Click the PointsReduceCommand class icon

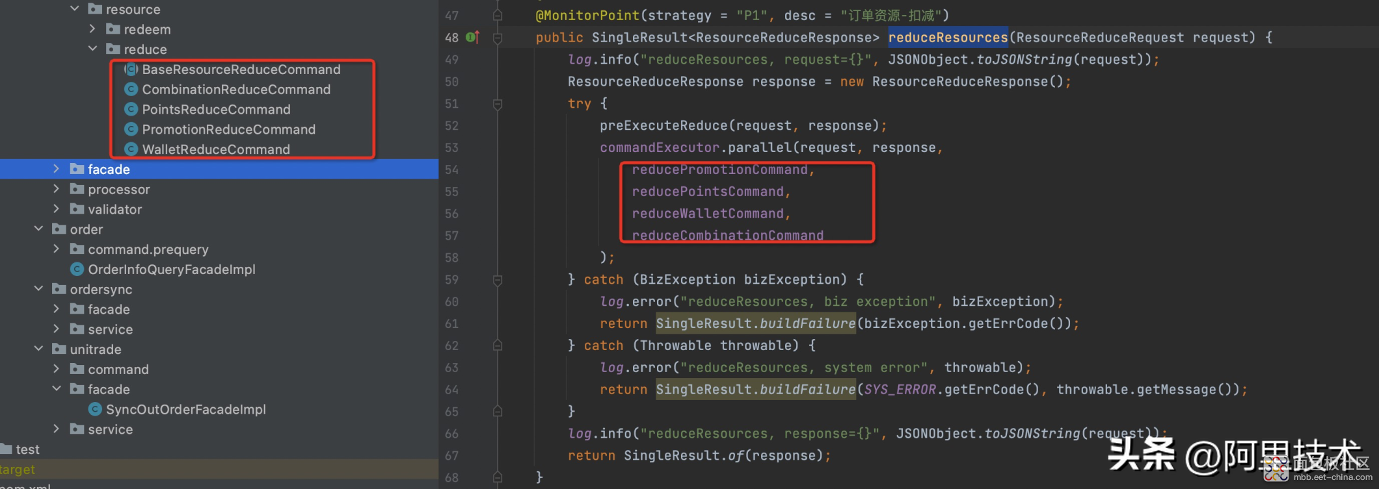pos(131,110)
